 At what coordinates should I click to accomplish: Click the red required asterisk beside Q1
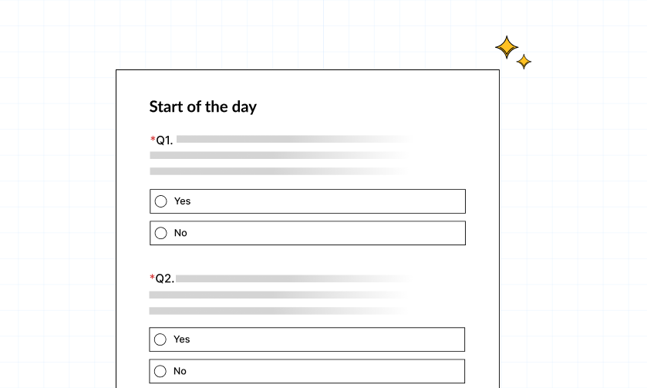pyautogui.click(x=153, y=140)
